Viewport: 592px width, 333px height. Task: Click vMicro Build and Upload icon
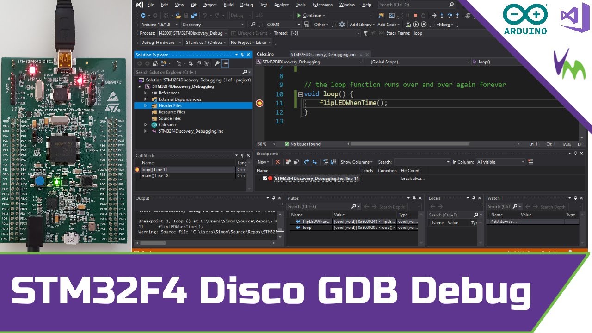pyautogui.click(x=408, y=25)
